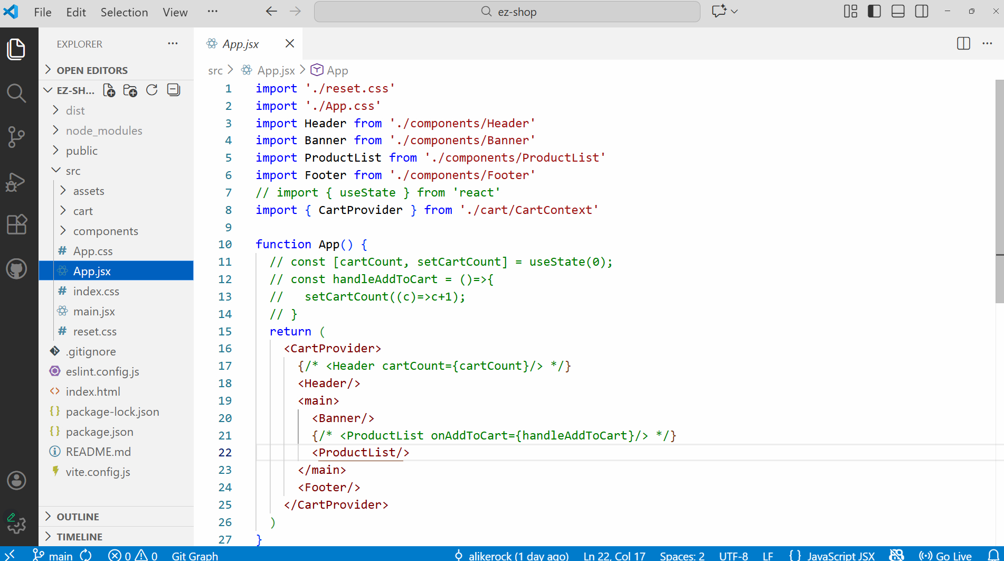Open Git Graph from the status bar
The width and height of the screenshot is (1004, 561).
[x=195, y=555]
